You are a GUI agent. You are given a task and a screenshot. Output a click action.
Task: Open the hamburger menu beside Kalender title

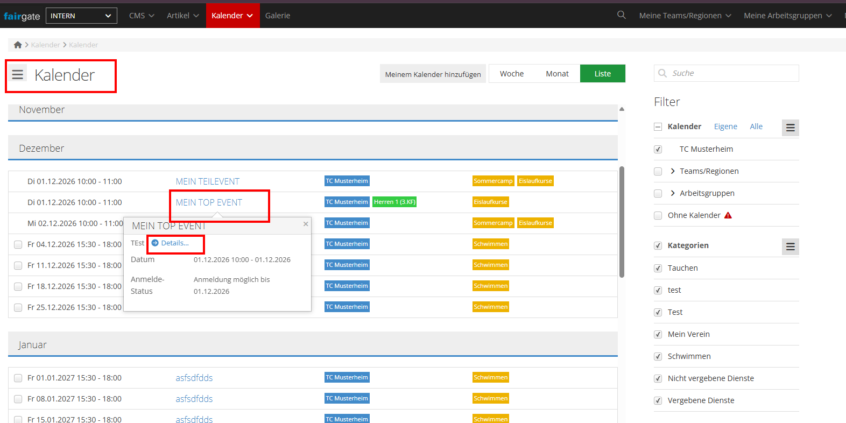click(x=18, y=74)
